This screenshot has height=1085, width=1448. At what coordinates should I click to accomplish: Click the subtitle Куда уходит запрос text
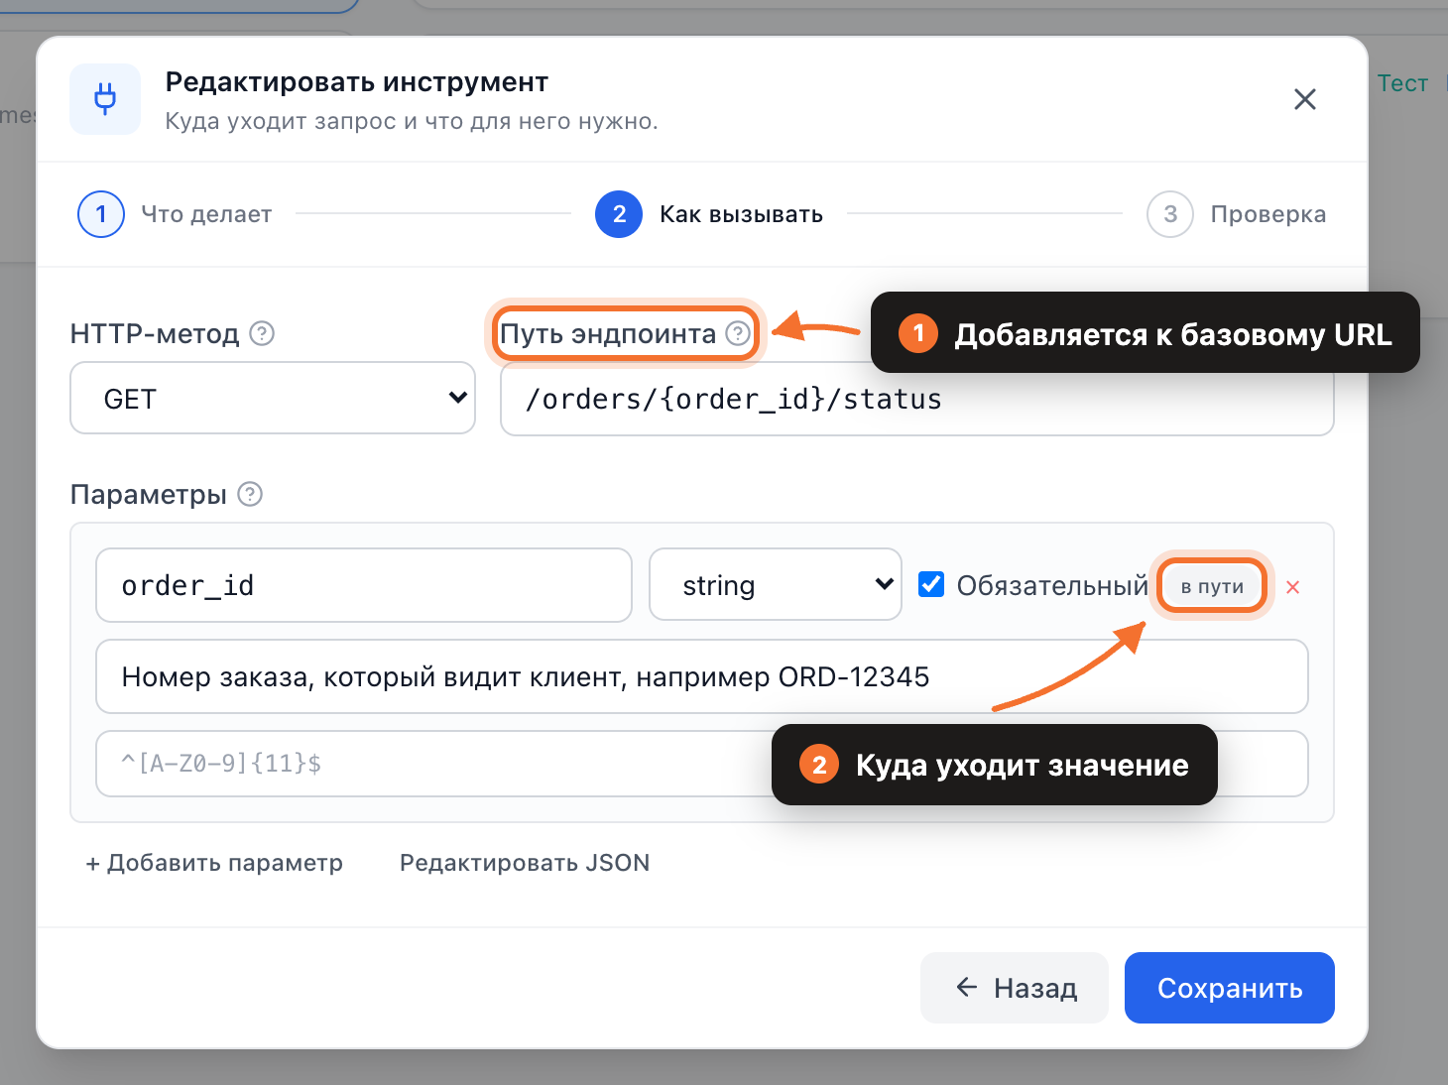(x=412, y=122)
